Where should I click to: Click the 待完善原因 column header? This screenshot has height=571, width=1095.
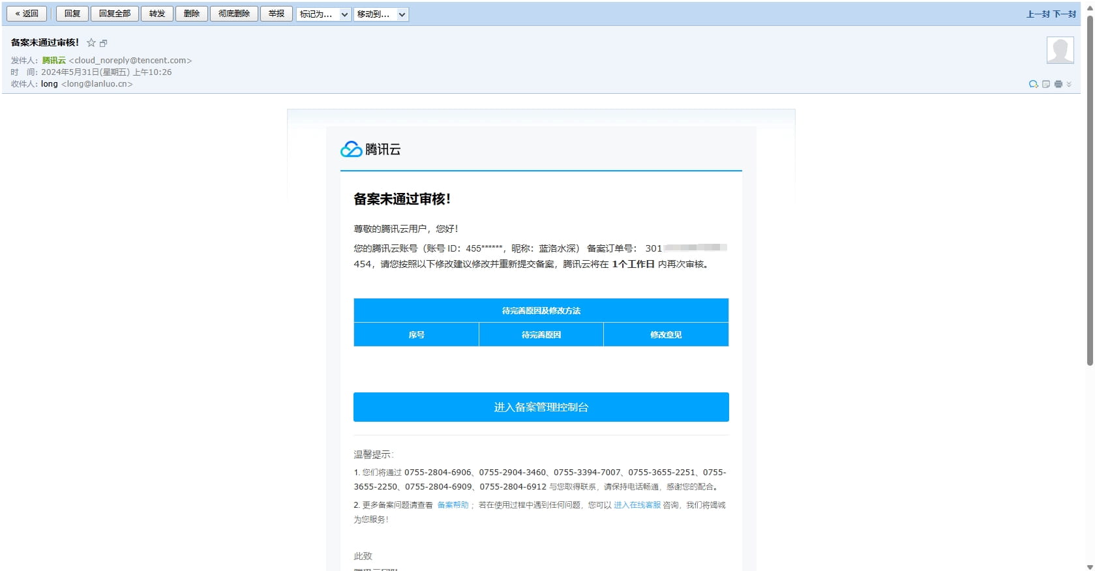click(541, 334)
